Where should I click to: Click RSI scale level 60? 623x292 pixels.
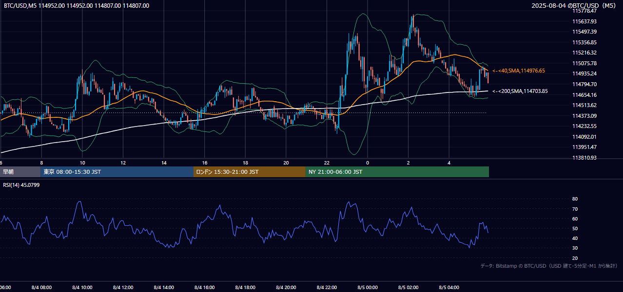click(575, 219)
